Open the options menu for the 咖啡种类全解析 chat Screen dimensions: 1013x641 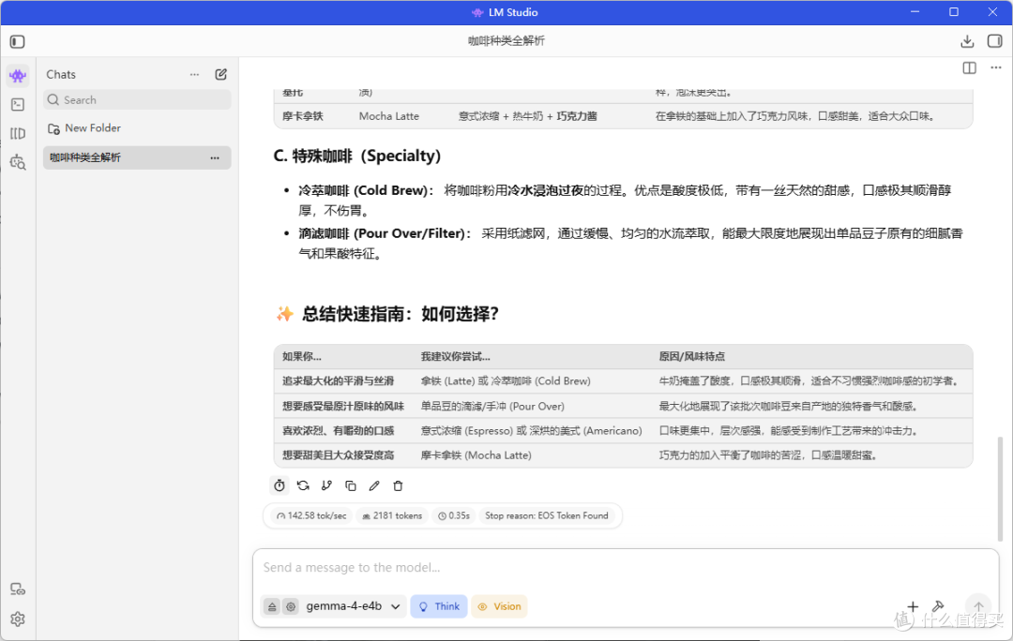click(215, 158)
